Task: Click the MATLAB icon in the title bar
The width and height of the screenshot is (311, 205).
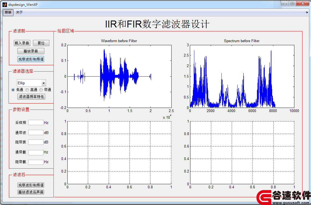Action: coord(5,4)
